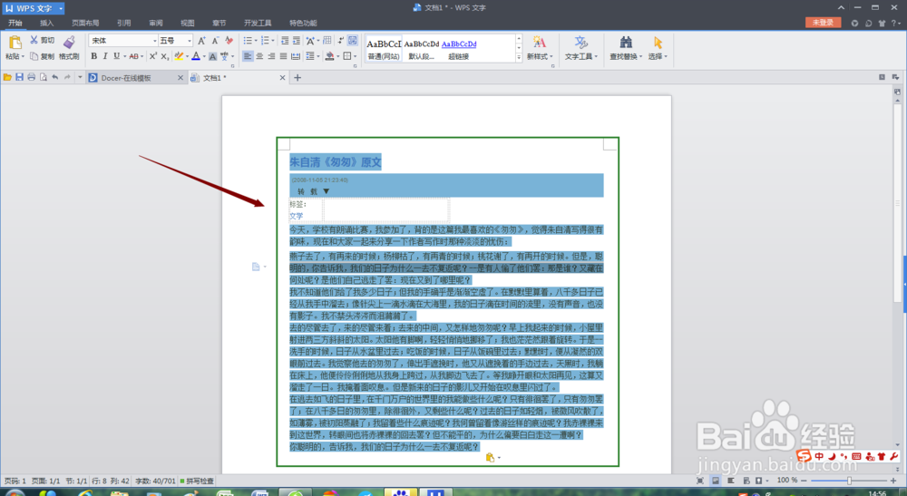907x496 pixels.
Task: Click the Paste (粘贴) clipboard icon
Action: [15, 43]
